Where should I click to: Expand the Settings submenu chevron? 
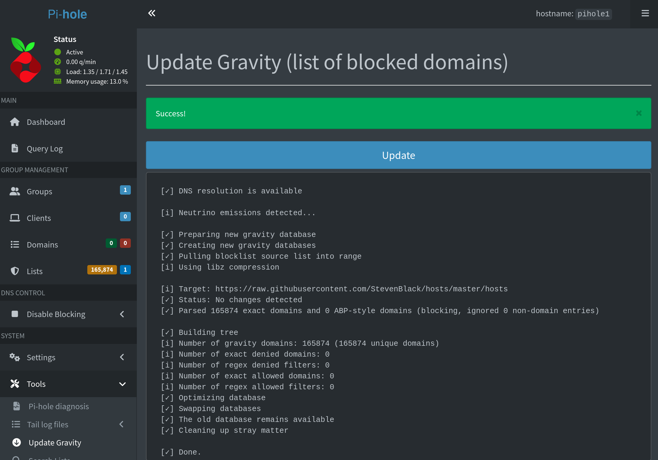[122, 357]
